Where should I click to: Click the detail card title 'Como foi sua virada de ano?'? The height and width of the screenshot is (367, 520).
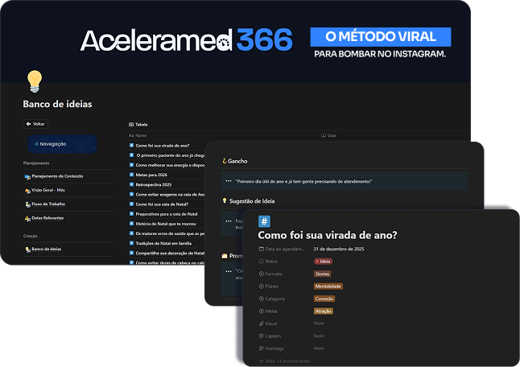pyautogui.click(x=328, y=235)
